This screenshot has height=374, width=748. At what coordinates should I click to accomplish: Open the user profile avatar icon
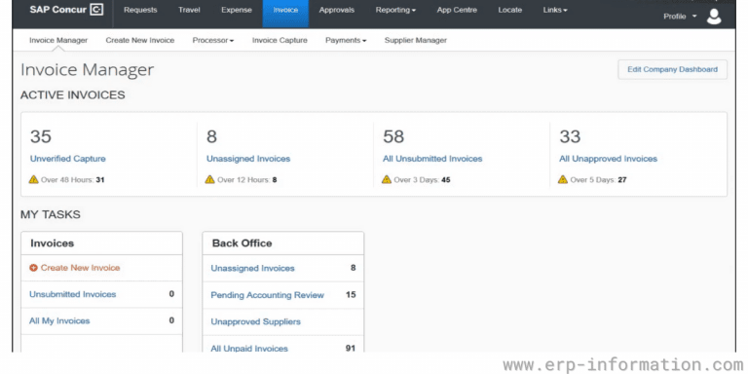[x=714, y=17]
